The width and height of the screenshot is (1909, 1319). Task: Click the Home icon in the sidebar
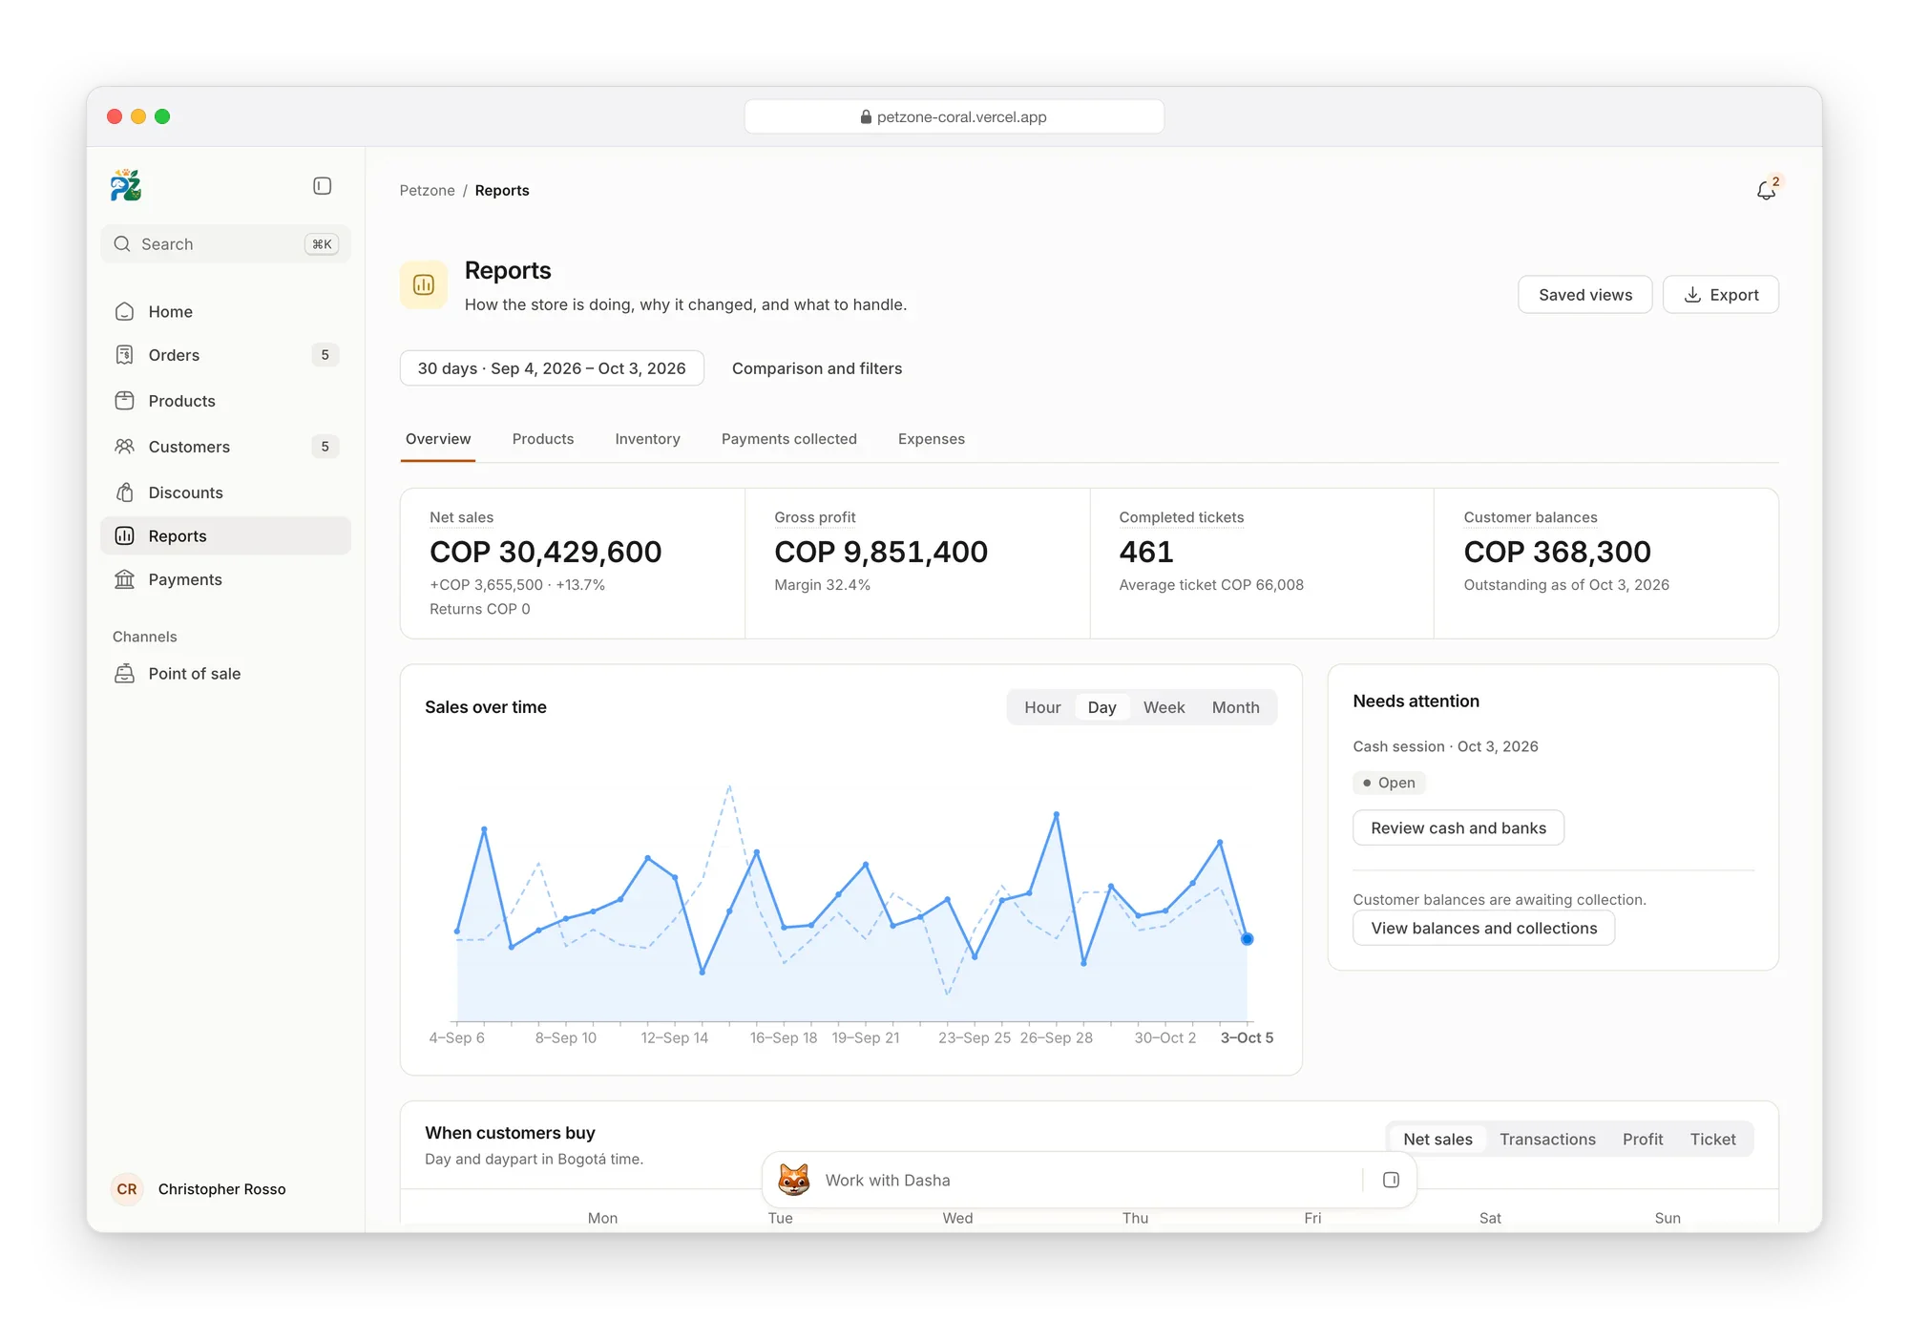point(124,311)
